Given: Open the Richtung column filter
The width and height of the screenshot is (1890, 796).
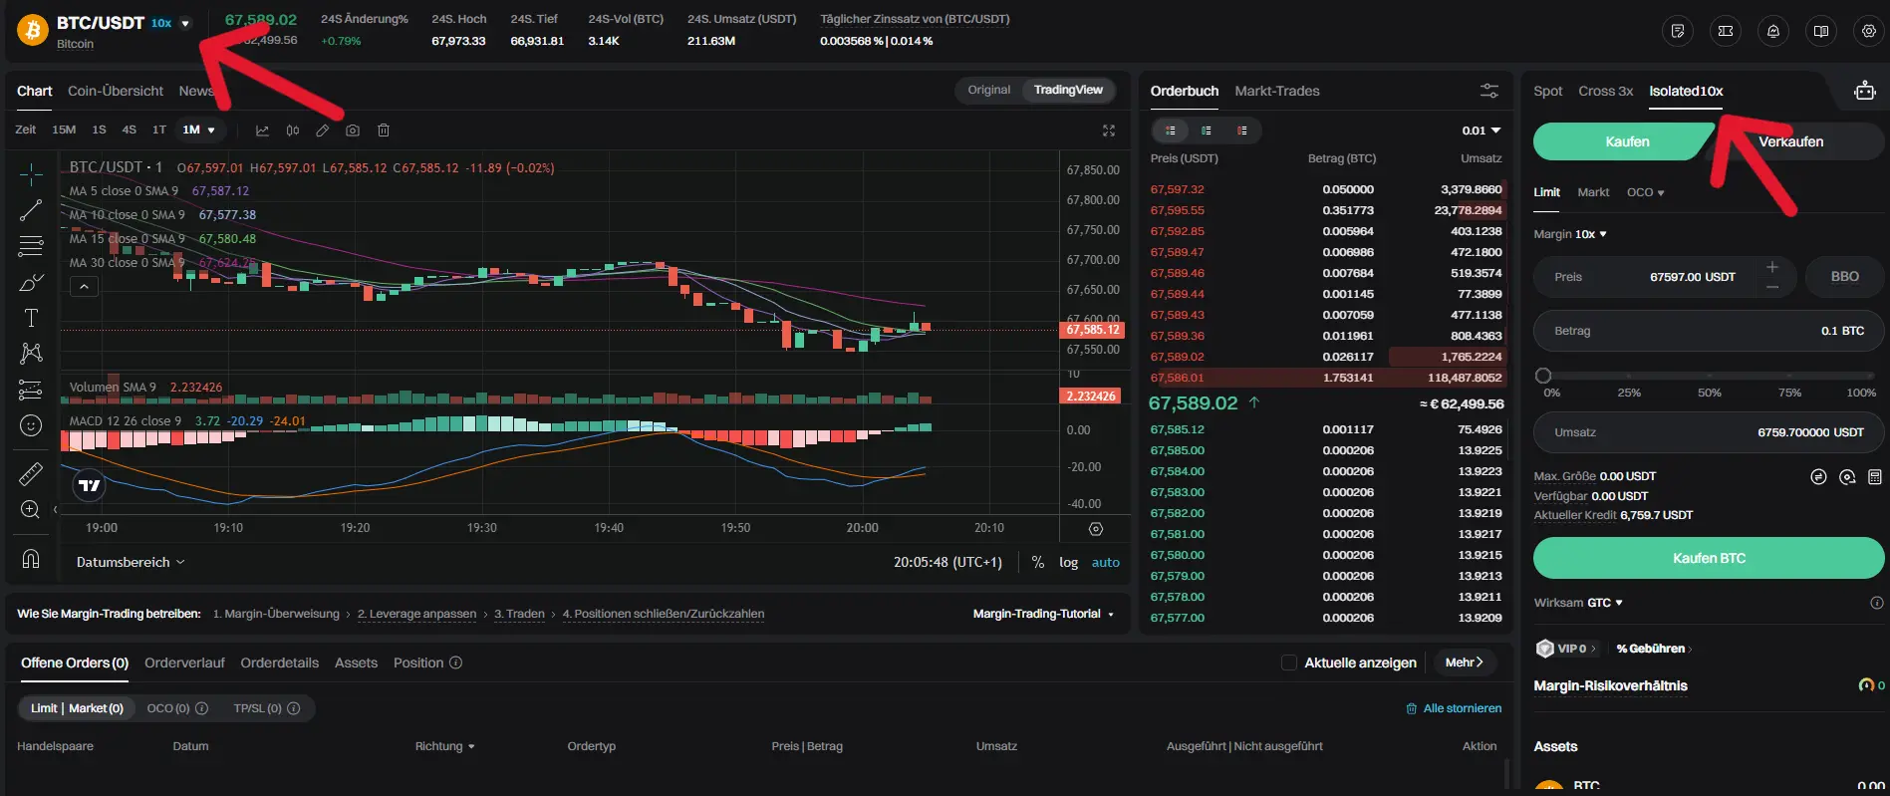Looking at the screenshot, I should 444,746.
